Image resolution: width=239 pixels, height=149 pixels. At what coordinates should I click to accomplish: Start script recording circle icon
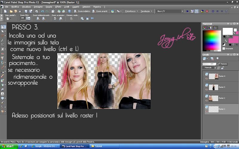213,11
